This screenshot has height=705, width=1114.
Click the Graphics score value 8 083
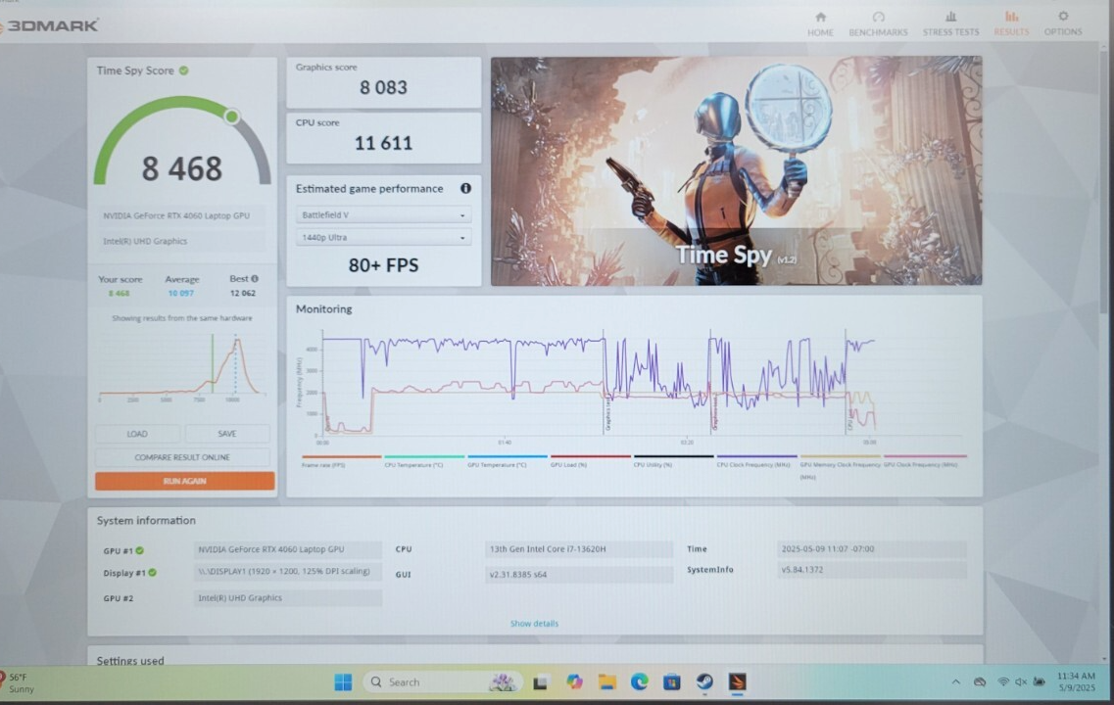384,87
